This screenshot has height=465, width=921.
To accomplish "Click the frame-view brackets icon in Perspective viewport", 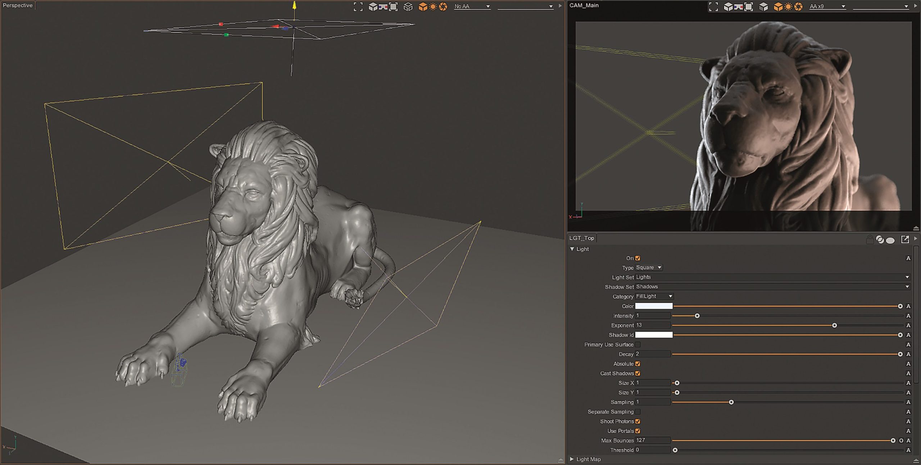I will tap(358, 7).
